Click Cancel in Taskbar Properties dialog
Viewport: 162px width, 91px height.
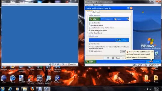click(118, 58)
